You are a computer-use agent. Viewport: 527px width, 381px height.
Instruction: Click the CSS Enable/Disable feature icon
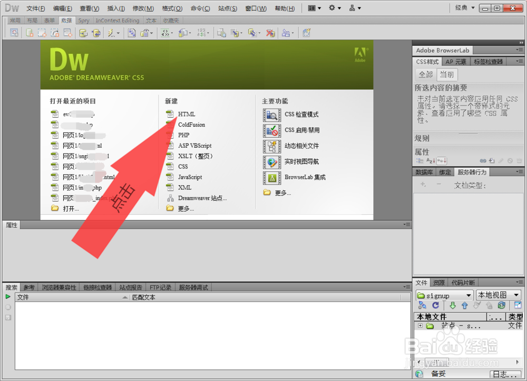pyautogui.click(x=272, y=130)
